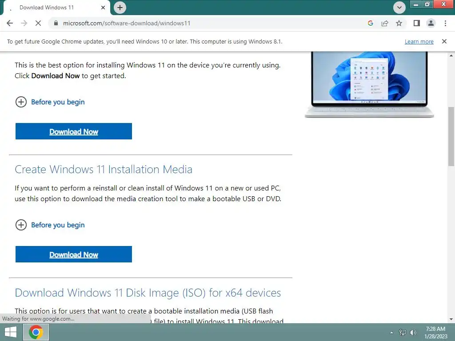Open the Chrome three-dot menu
The height and width of the screenshot is (341, 455).
pyautogui.click(x=445, y=23)
